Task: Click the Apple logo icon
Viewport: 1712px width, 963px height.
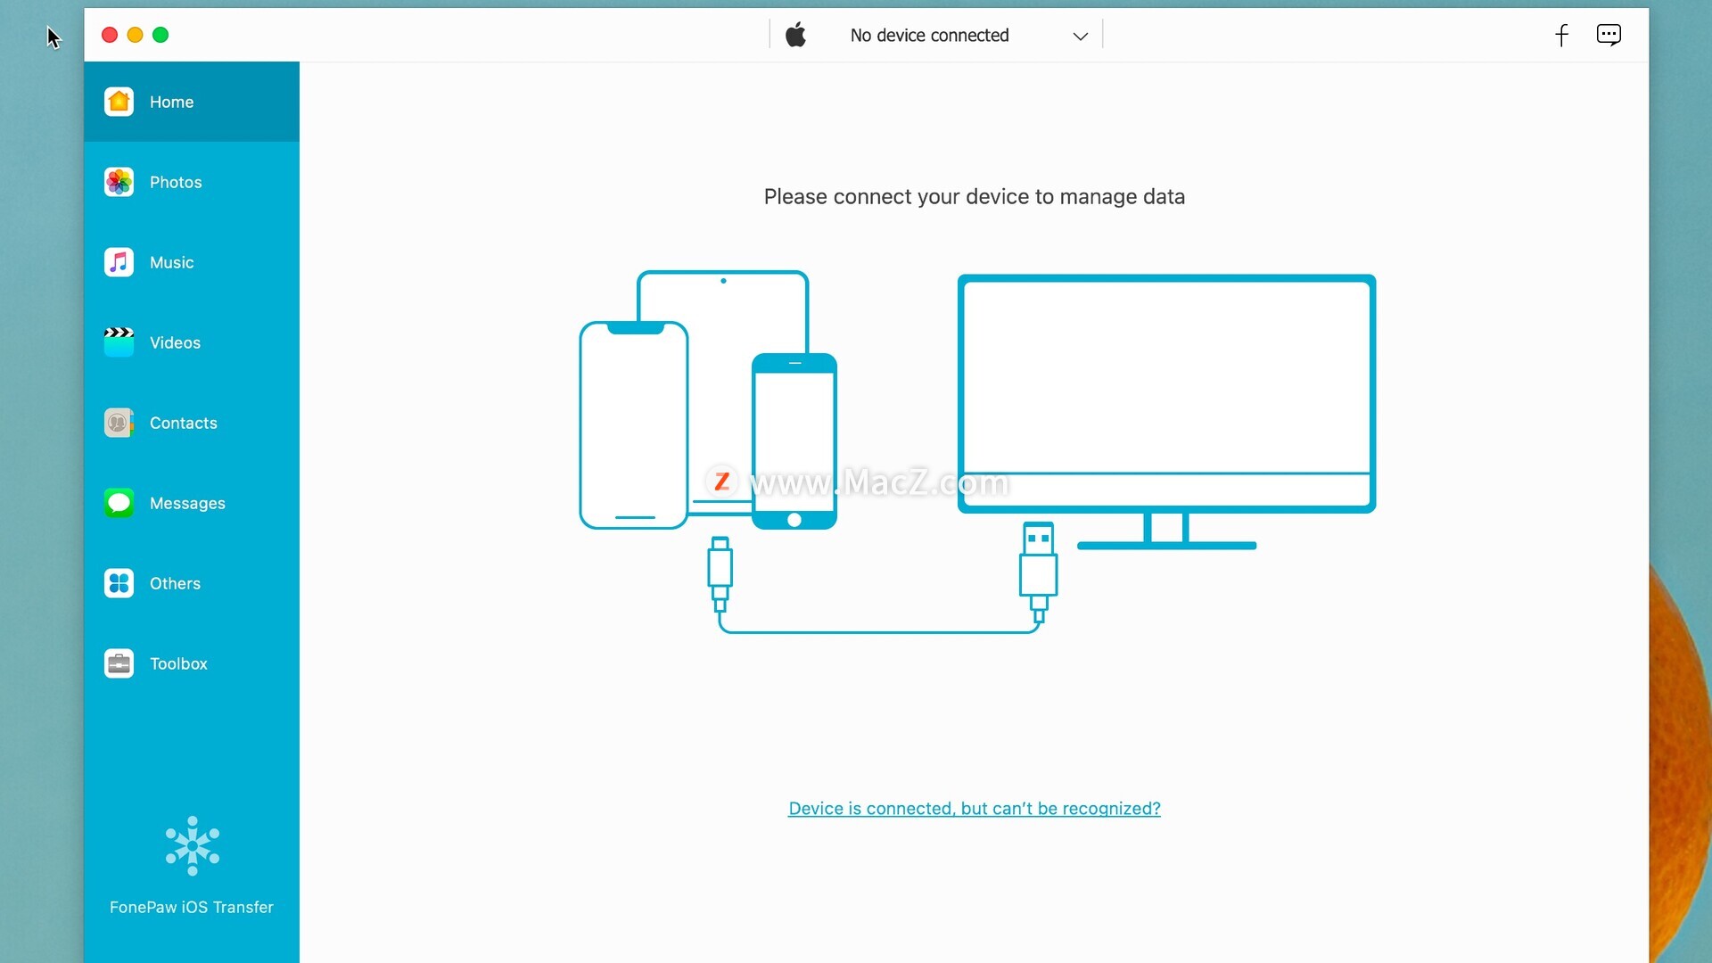Action: (x=795, y=35)
